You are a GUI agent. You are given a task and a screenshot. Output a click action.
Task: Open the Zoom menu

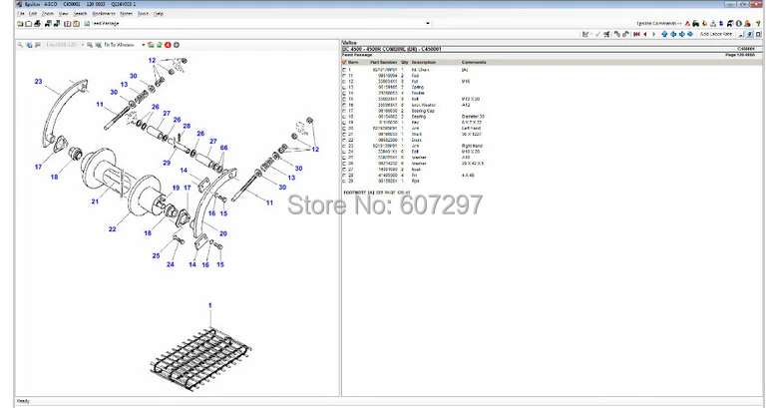click(x=48, y=14)
